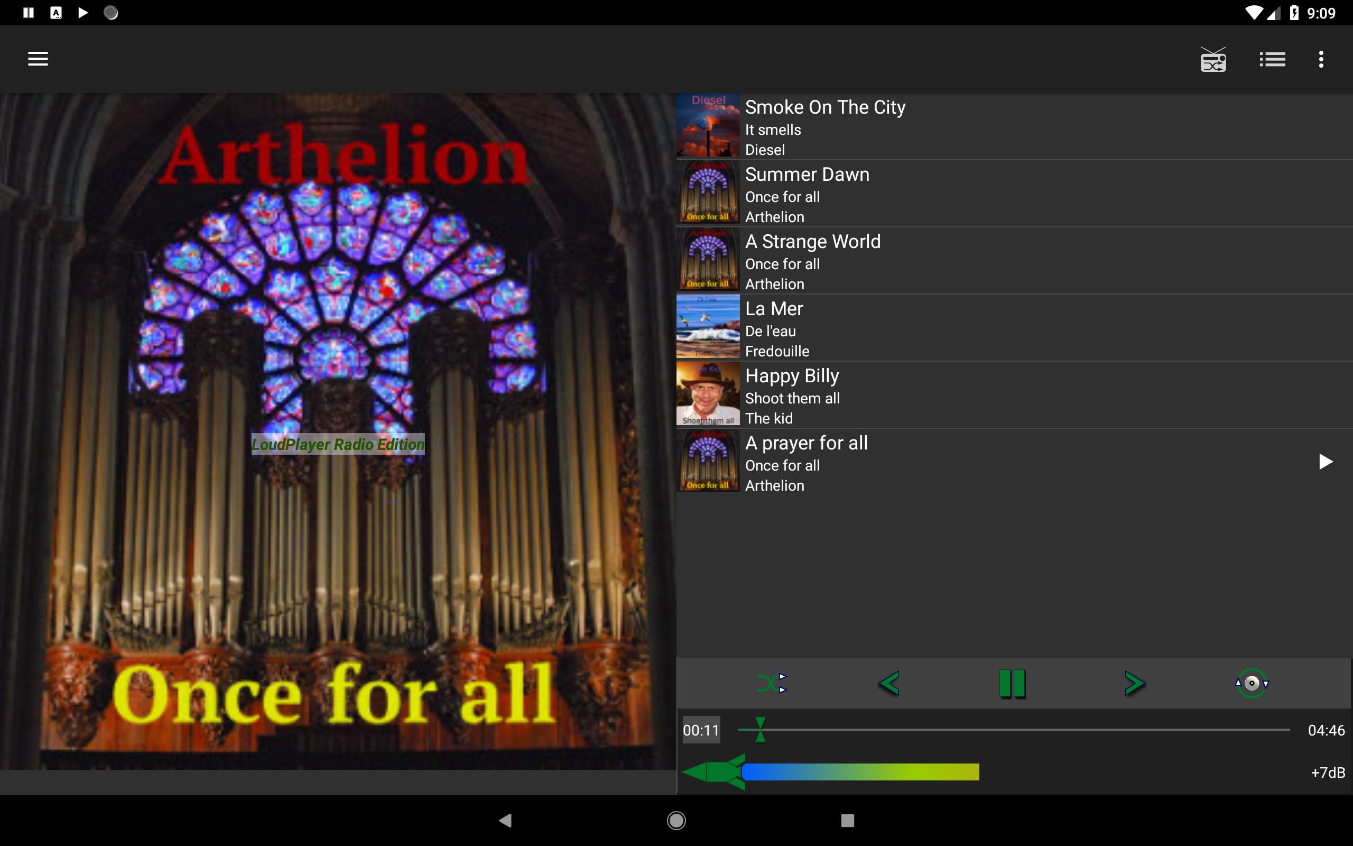Open the hamburger navigation menu
Image resolution: width=1353 pixels, height=846 pixels.
38,59
